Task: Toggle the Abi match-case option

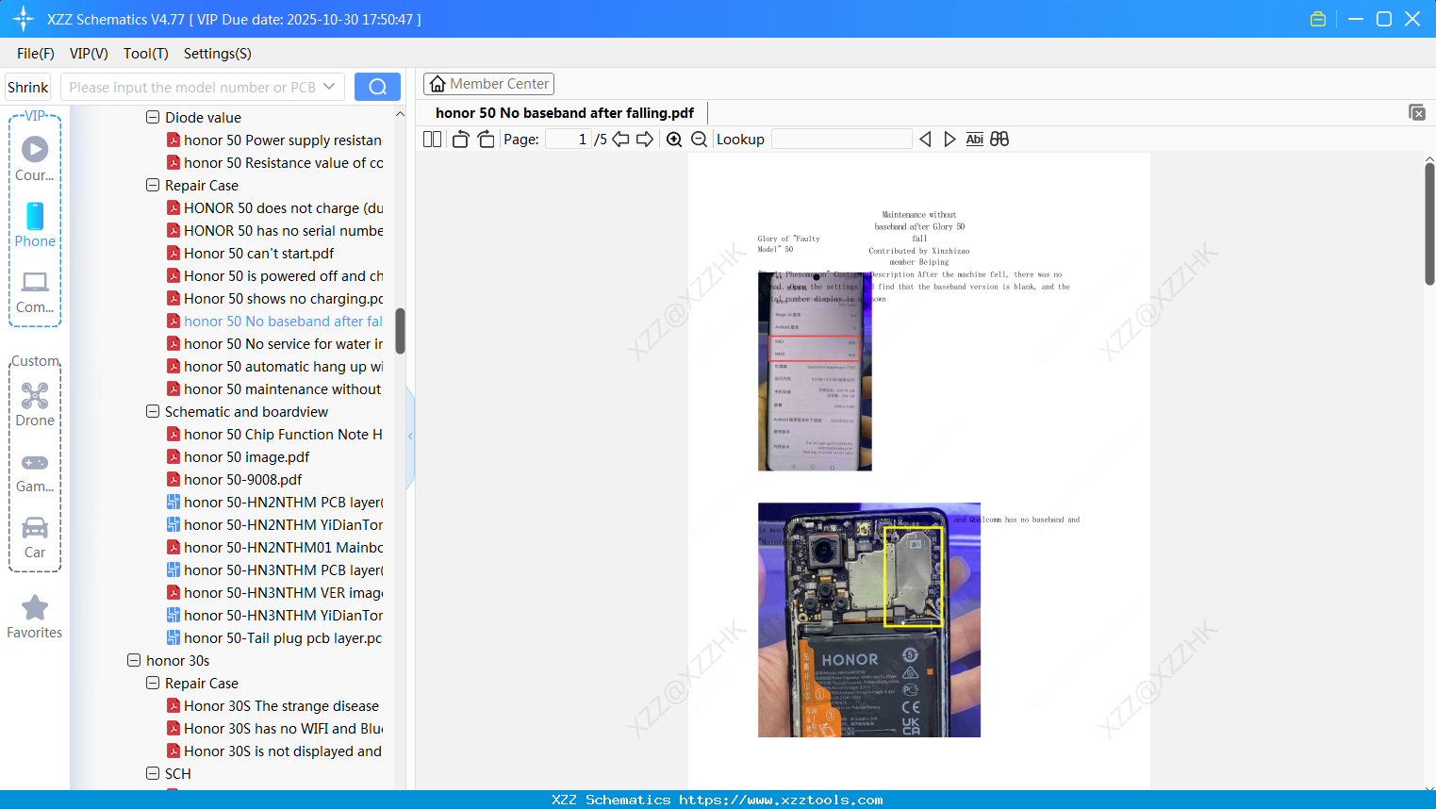Action: click(974, 140)
